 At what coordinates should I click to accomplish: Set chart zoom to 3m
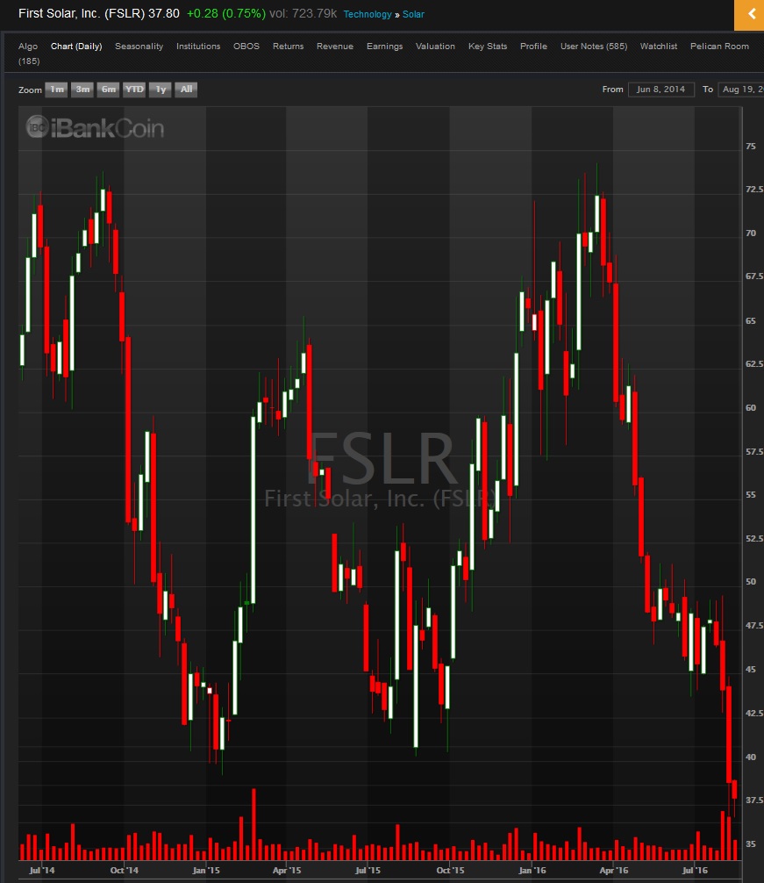tap(82, 90)
